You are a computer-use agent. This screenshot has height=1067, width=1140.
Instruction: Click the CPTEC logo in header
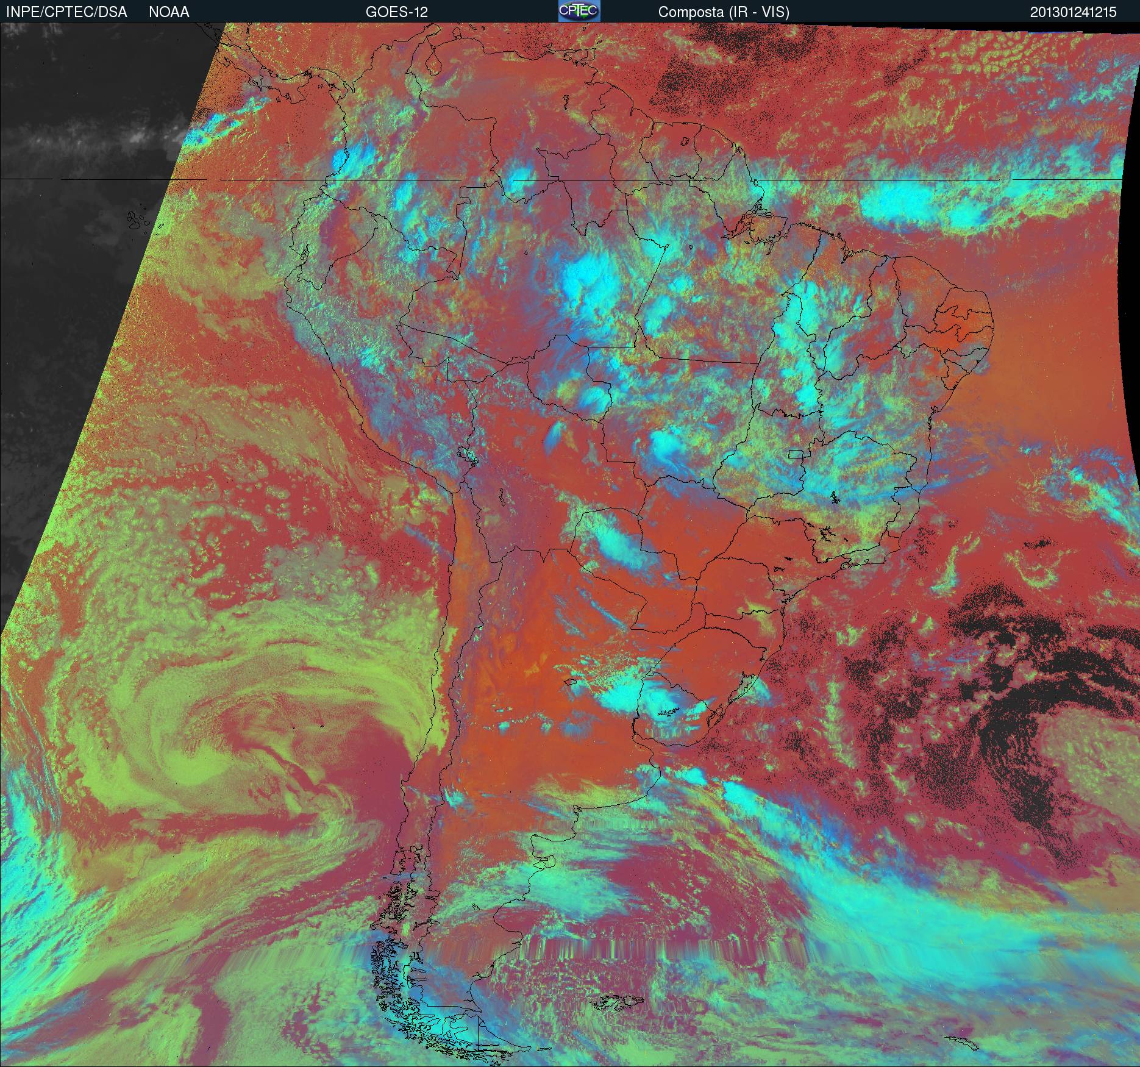coord(579,12)
